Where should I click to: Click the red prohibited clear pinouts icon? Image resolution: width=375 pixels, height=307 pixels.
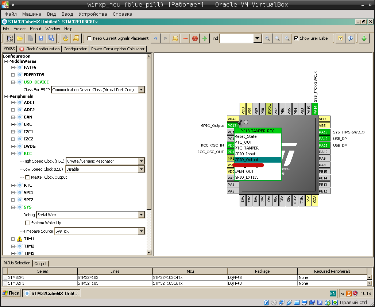195,38
